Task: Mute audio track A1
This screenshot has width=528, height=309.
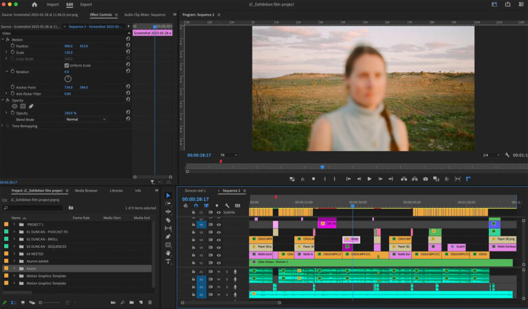Action: tap(219, 272)
